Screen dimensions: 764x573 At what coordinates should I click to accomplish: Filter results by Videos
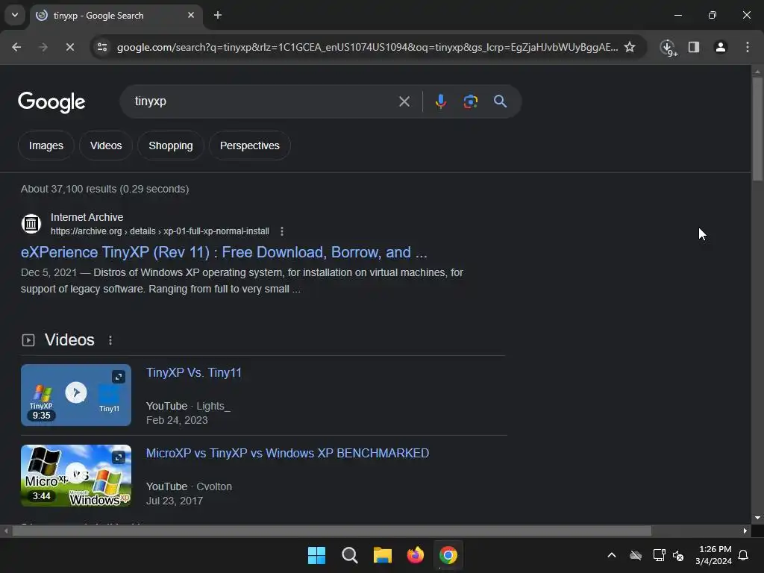pyautogui.click(x=106, y=145)
